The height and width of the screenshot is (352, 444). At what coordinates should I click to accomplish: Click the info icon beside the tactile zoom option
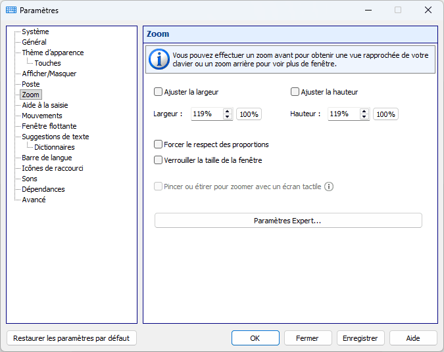pyautogui.click(x=328, y=187)
